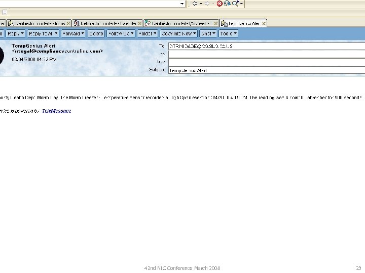Screen dimensions: 365x273
Task: Close the TempGenius Alert tab
Action: [x=264, y=23]
